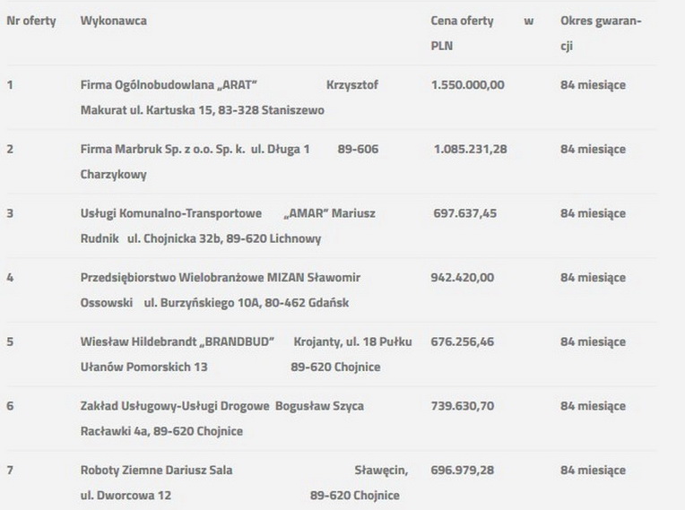Click the "Cena oferty w PLN" header
Screen dimensions: 685x510
point(463,22)
